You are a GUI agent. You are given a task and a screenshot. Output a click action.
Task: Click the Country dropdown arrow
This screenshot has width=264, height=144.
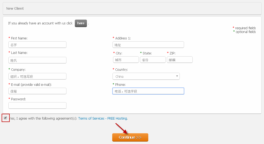coord(177,76)
